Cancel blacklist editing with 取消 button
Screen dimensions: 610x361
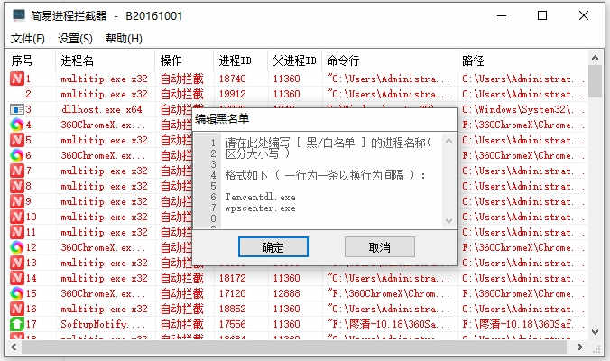(379, 247)
